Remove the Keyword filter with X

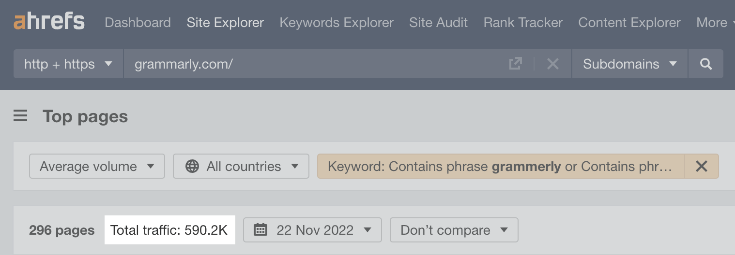(702, 166)
